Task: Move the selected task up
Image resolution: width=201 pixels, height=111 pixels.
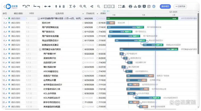Action: coord(56,6)
